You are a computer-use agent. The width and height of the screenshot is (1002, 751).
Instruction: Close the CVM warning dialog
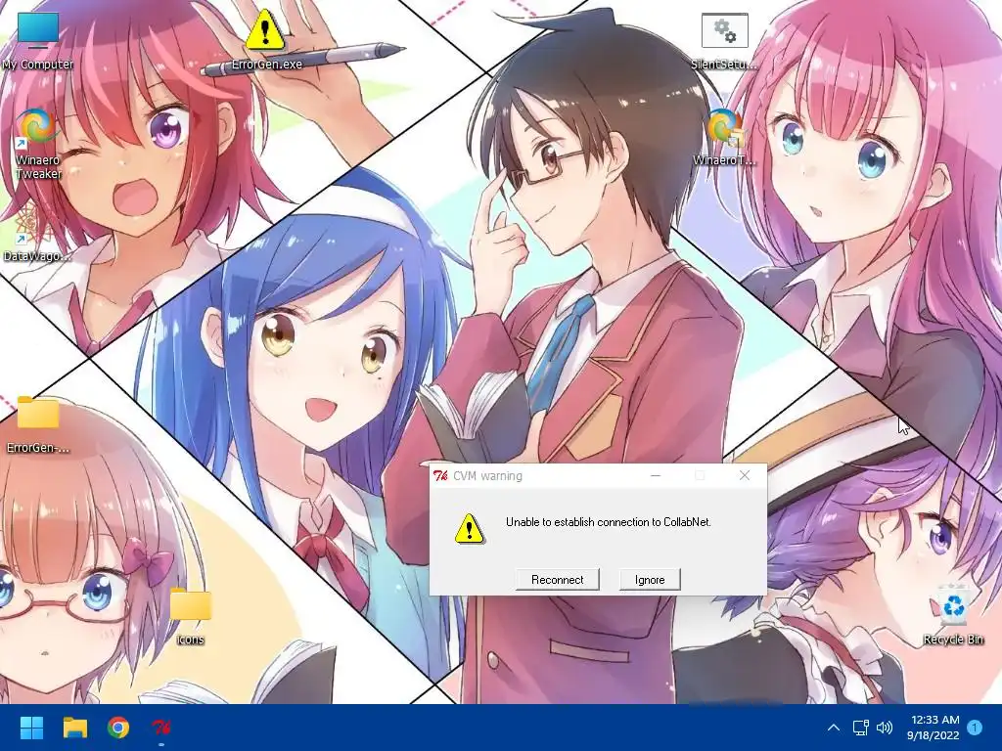[745, 475]
